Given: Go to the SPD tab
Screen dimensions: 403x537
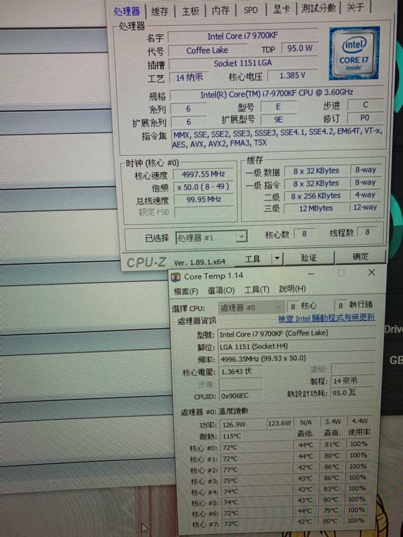Looking at the screenshot, I should (251, 10).
